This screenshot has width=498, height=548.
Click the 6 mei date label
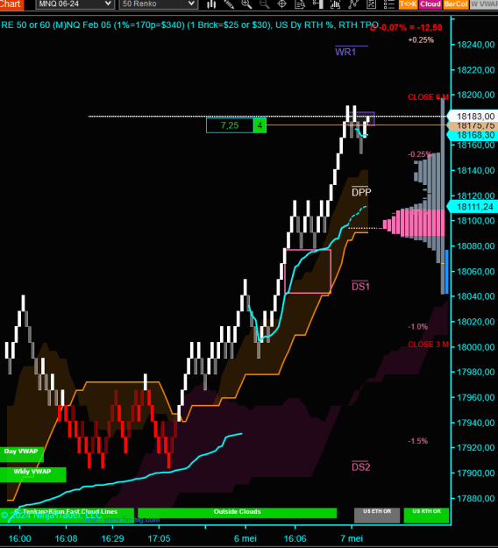pyautogui.click(x=245, y=538)
